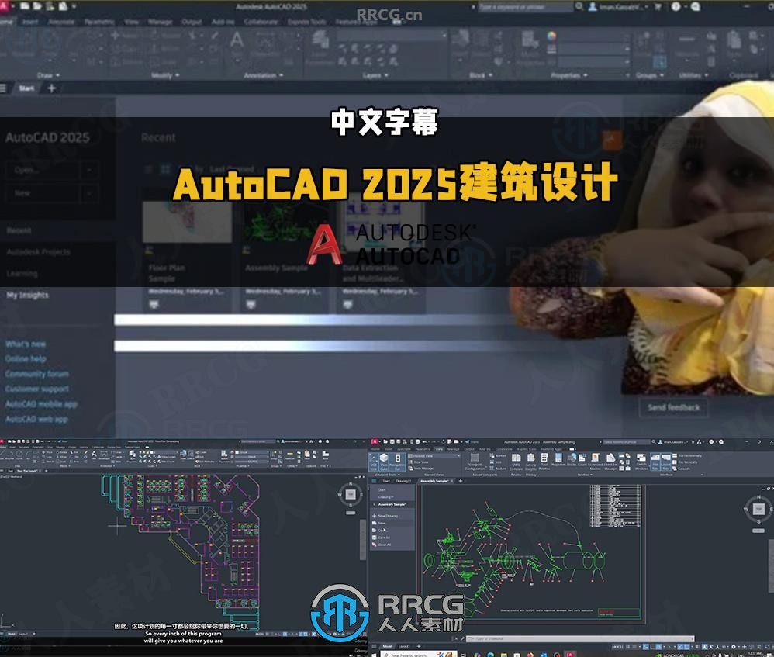
Task: Click Windows Start button in taskbar
Action: 373,655
